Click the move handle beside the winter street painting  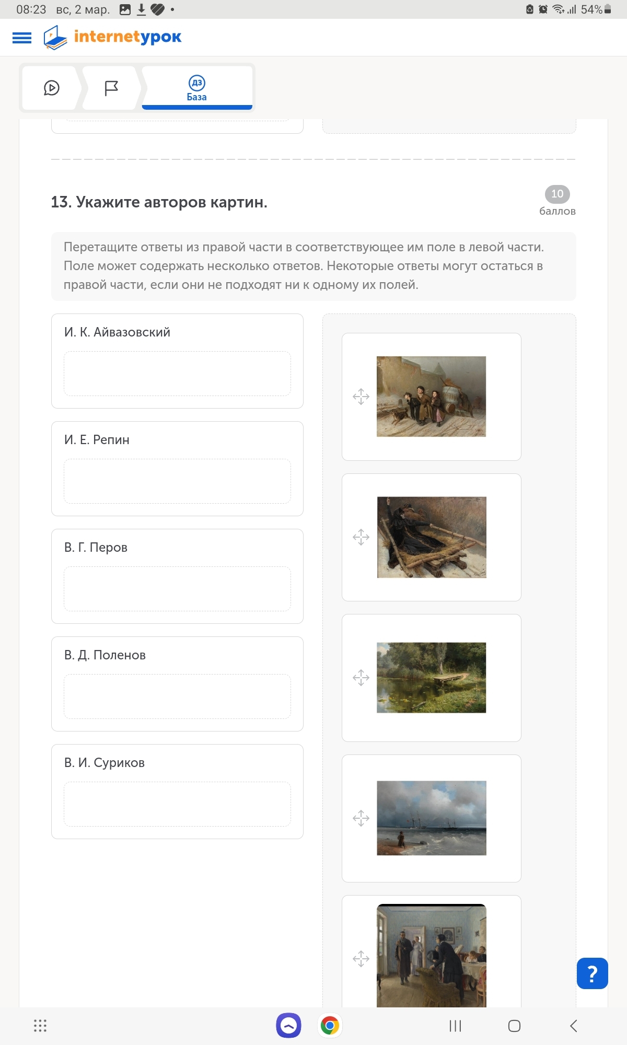[361, 397]
